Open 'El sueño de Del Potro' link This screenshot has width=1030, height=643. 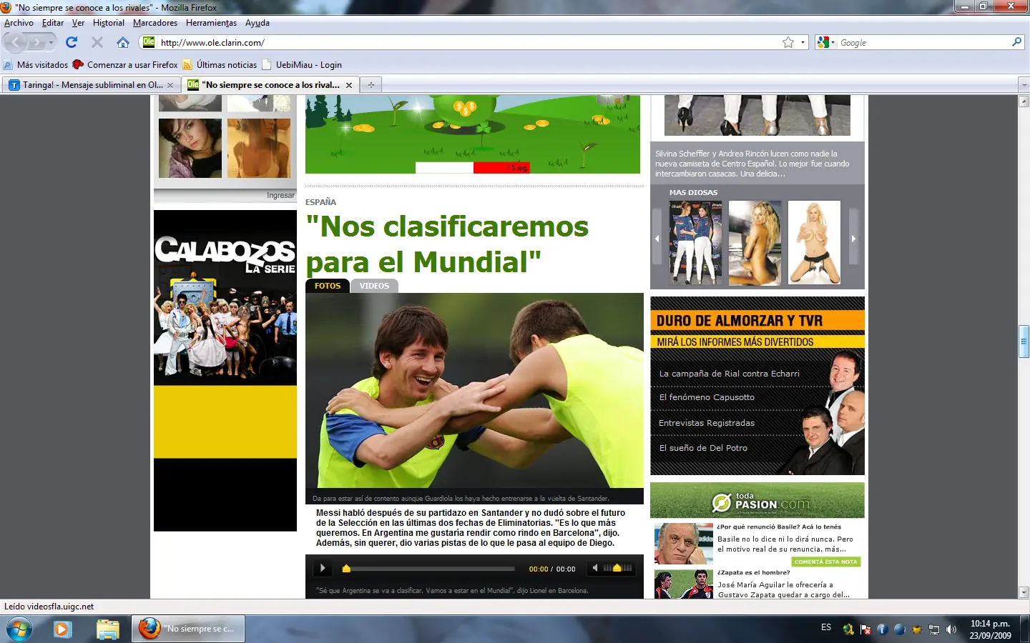tap(703, 448)
